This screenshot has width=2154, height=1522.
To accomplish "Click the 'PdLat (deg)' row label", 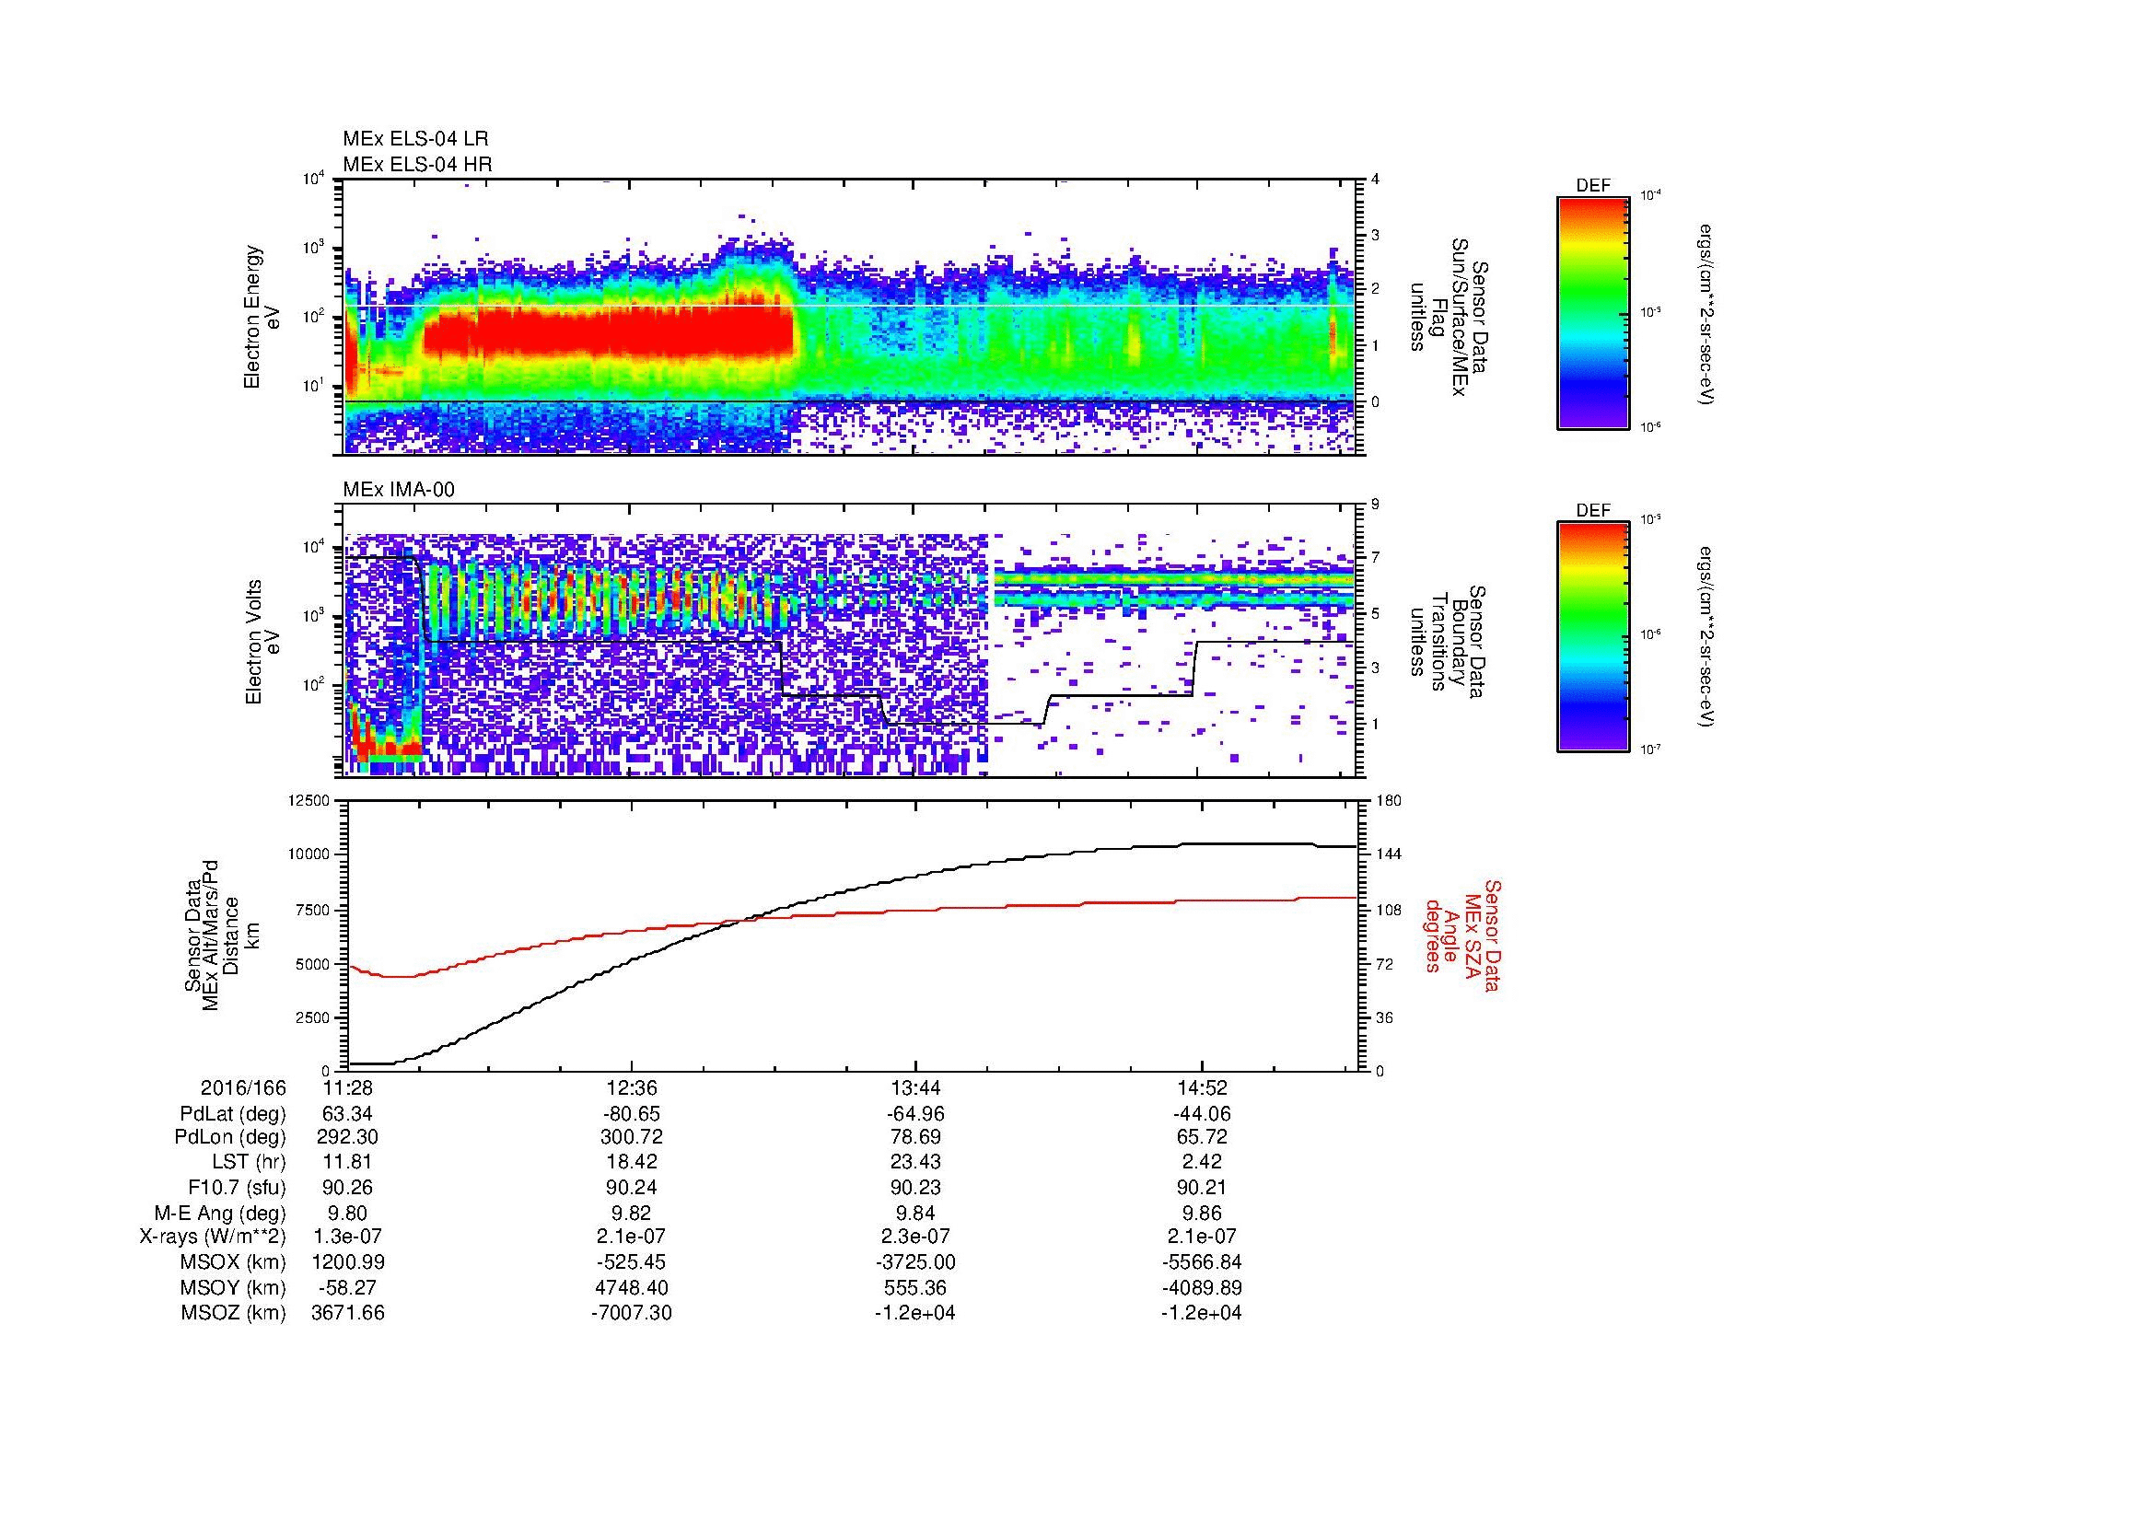I will [x=233, y=1114].
